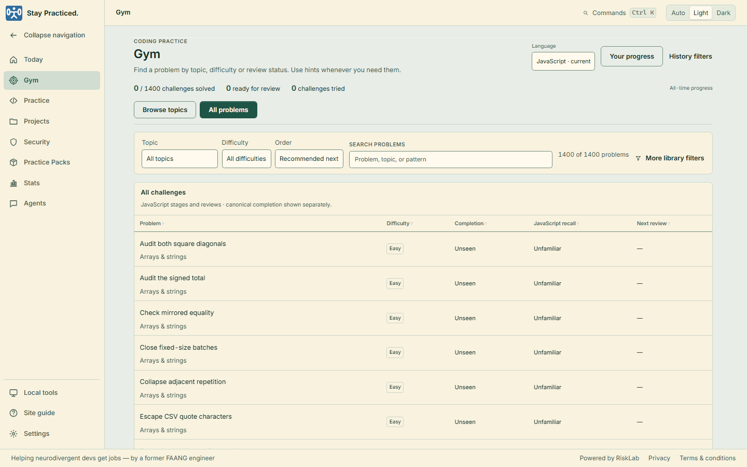The height and width of the screenshot is (467, 747).
Task: Open Settings from the sidebar
Action: tap(52, 434)
